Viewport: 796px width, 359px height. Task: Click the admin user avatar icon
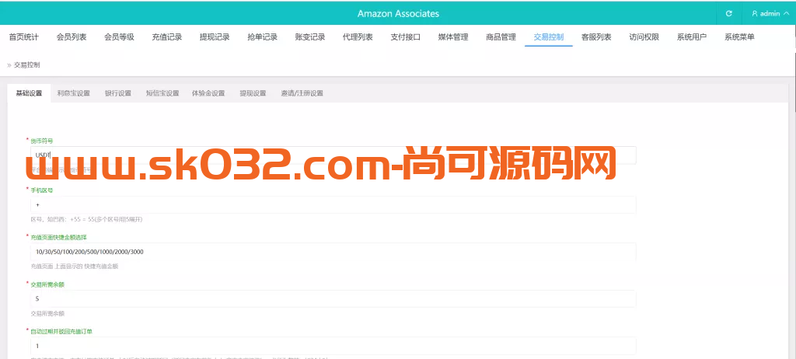[x=755, y=14]
